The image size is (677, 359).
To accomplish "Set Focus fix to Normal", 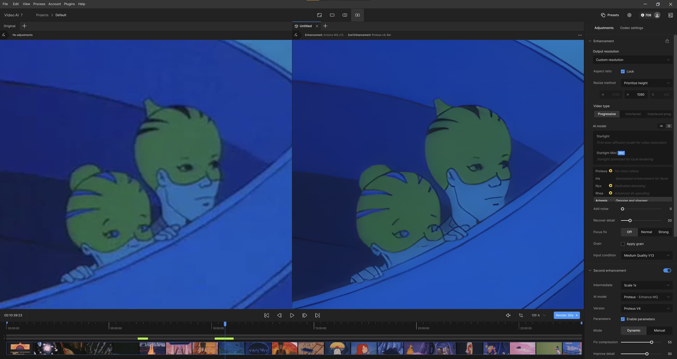I will point(646,232).
